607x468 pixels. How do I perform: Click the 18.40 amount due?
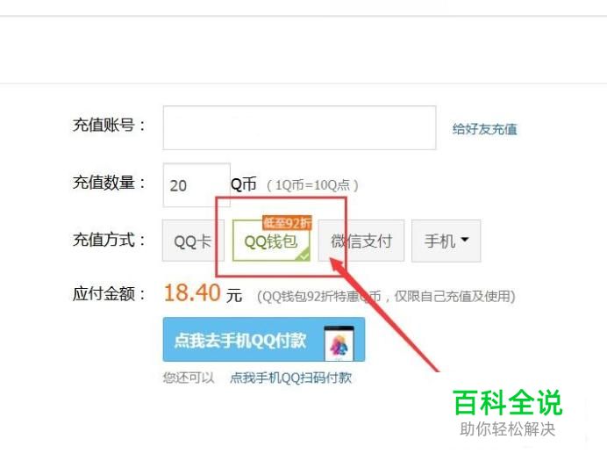tap(192, 292)
